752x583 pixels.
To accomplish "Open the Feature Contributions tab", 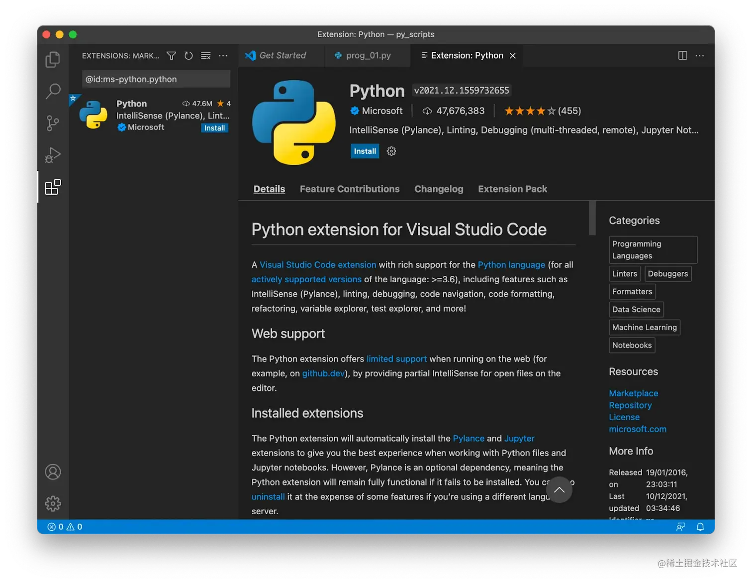I will (x=350, y=189).
